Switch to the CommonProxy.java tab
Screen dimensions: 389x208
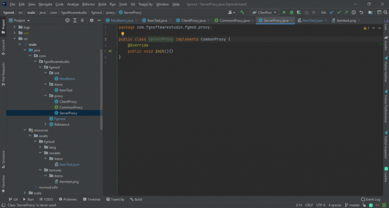(x=235, y=20)
